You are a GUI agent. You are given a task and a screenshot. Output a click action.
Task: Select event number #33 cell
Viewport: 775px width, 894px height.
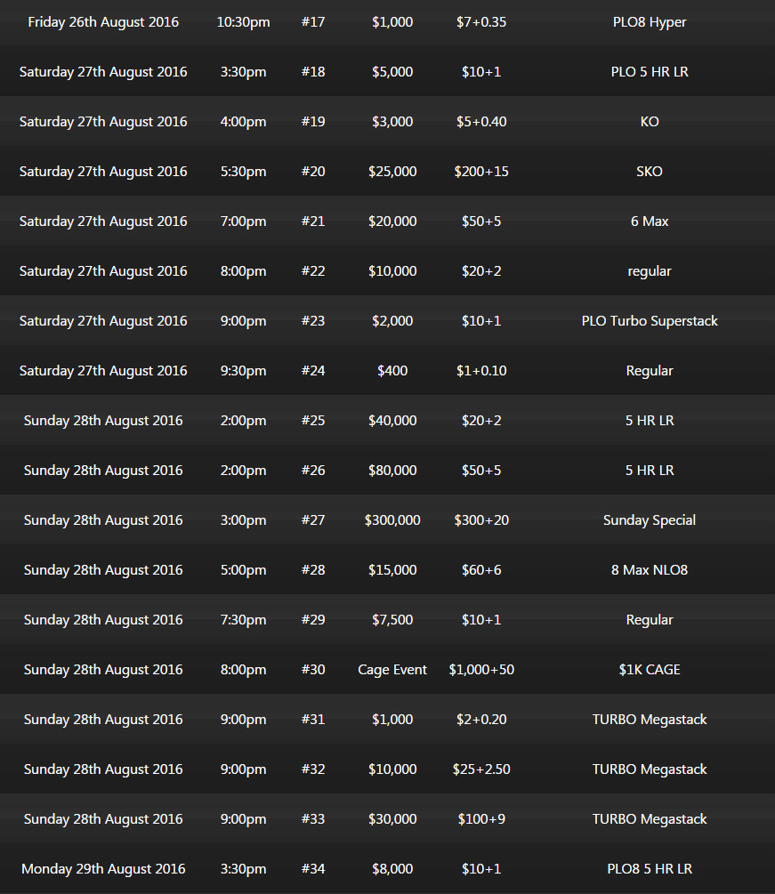click(313, 819)
